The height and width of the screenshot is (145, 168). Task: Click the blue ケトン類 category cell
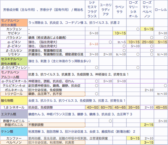tap(14, 132)
